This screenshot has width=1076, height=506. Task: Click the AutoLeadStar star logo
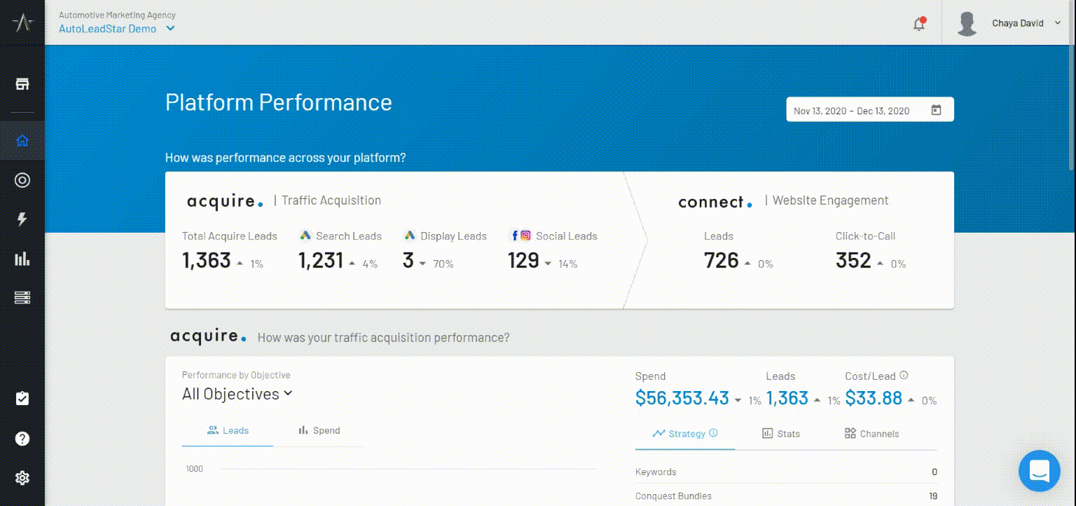(x=22, y=23)
